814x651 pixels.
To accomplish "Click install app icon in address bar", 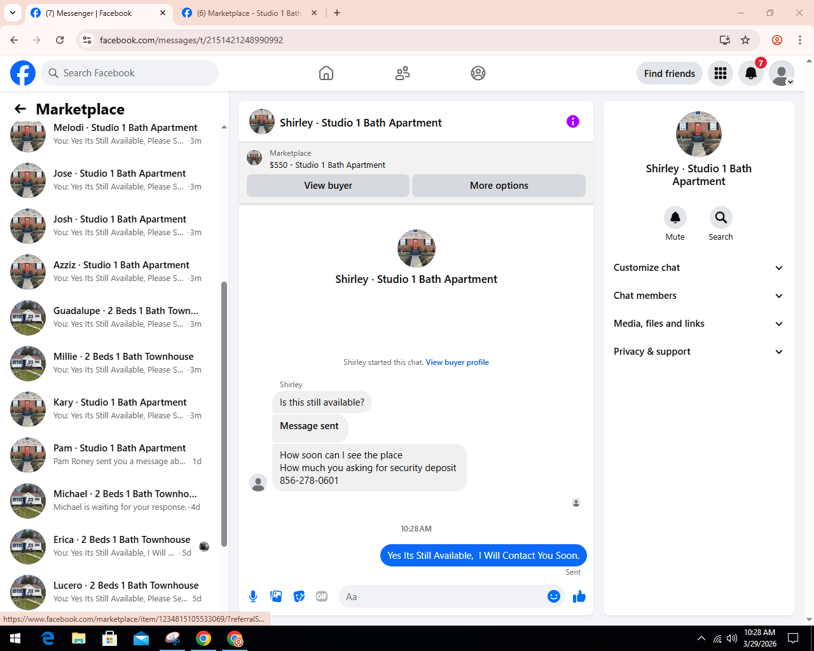I will click(x=725, y=40).
